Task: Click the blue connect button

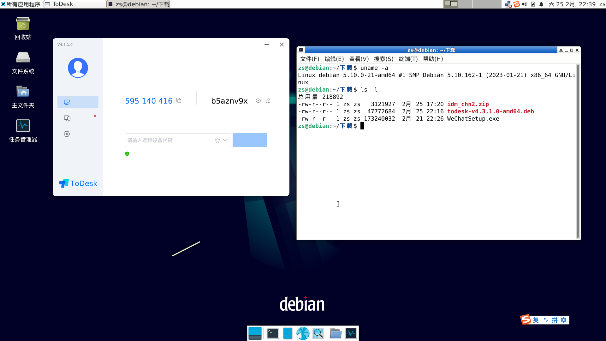Action: (250, 140)
